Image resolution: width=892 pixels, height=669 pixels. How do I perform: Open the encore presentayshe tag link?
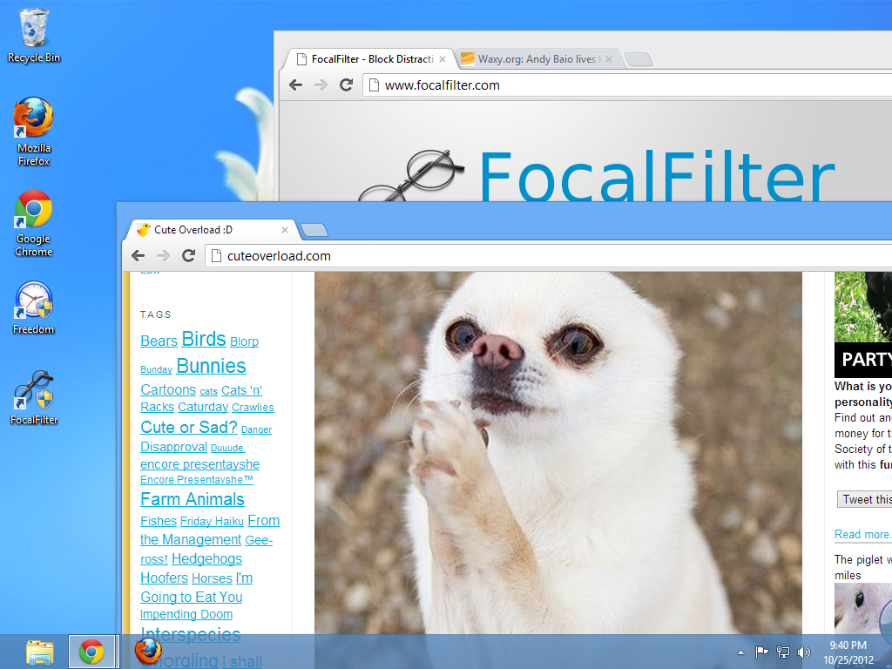(x=199, y=464)
